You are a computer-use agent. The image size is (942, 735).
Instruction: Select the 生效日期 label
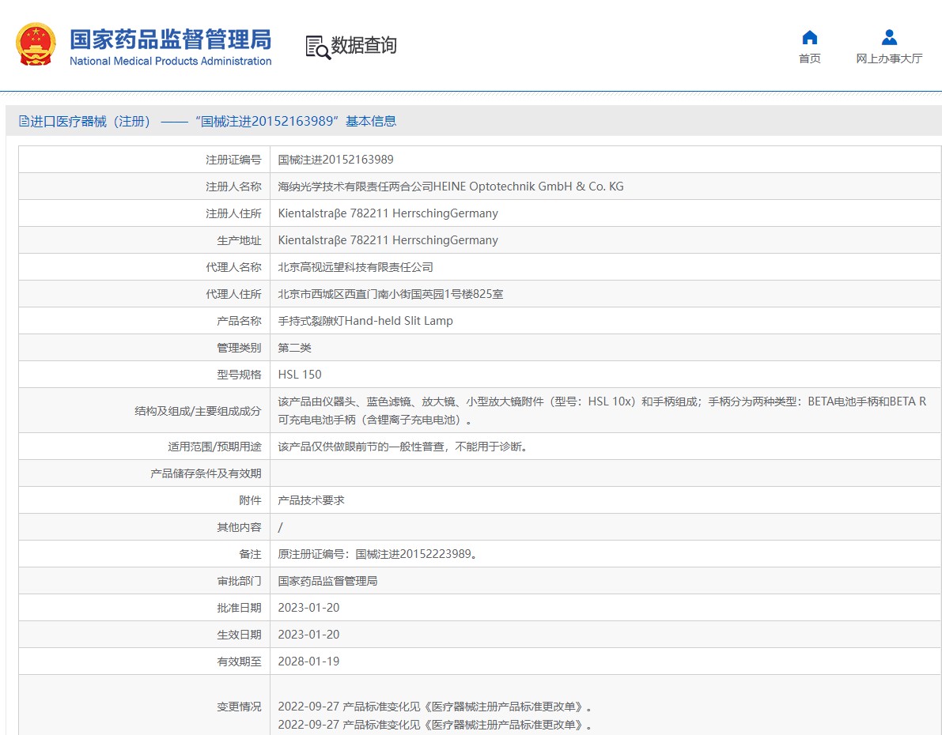[239, 635]
